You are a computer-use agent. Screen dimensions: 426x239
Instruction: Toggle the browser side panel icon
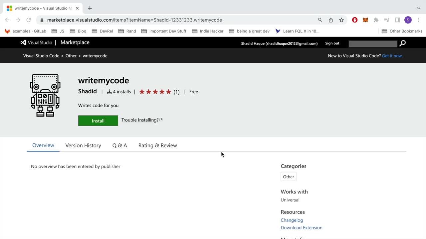click(x=397, y=20)
